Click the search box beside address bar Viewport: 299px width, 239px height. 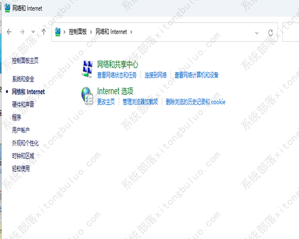[x=291, y=32]
